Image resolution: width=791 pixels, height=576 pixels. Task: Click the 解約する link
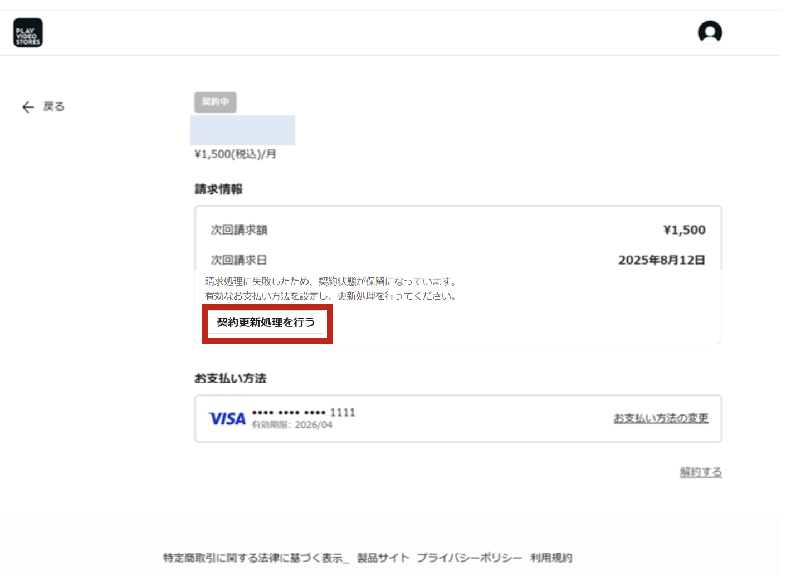point(701,472)
